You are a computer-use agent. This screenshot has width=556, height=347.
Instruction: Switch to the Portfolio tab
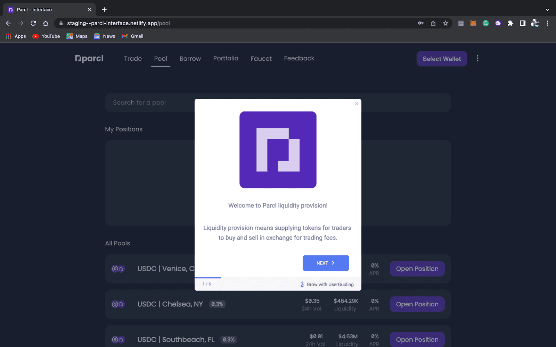click(x=226, y=58)
